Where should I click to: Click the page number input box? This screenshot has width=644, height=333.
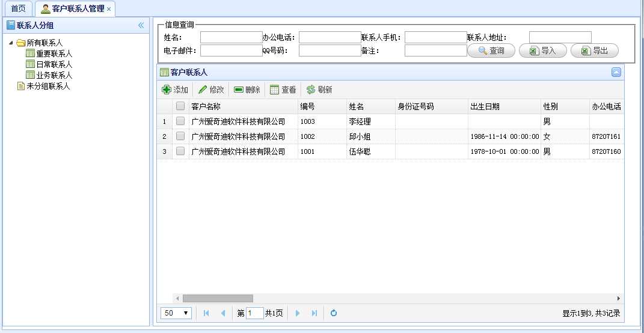click(x=254, y=313)
